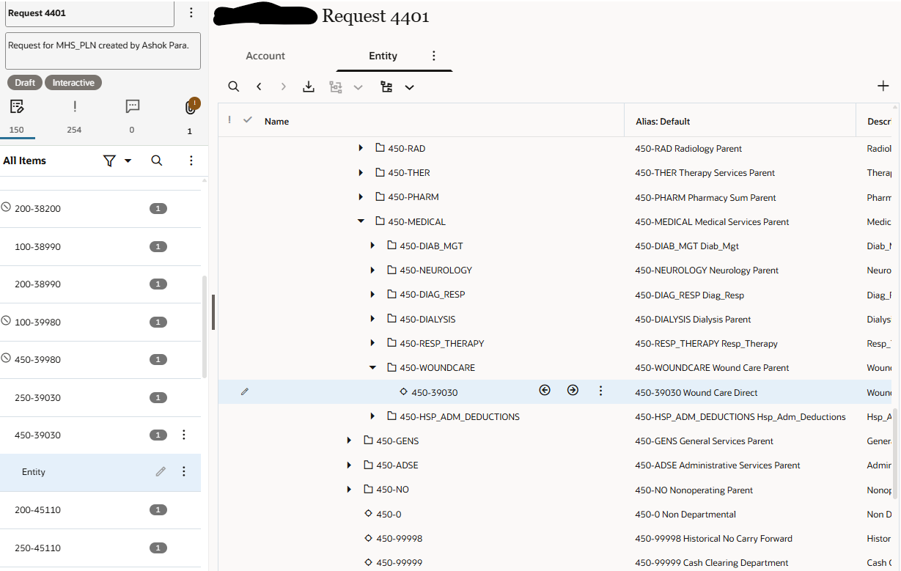
Task: Expand the 450-DIALYSIS node
Action: tap(372, 319)
